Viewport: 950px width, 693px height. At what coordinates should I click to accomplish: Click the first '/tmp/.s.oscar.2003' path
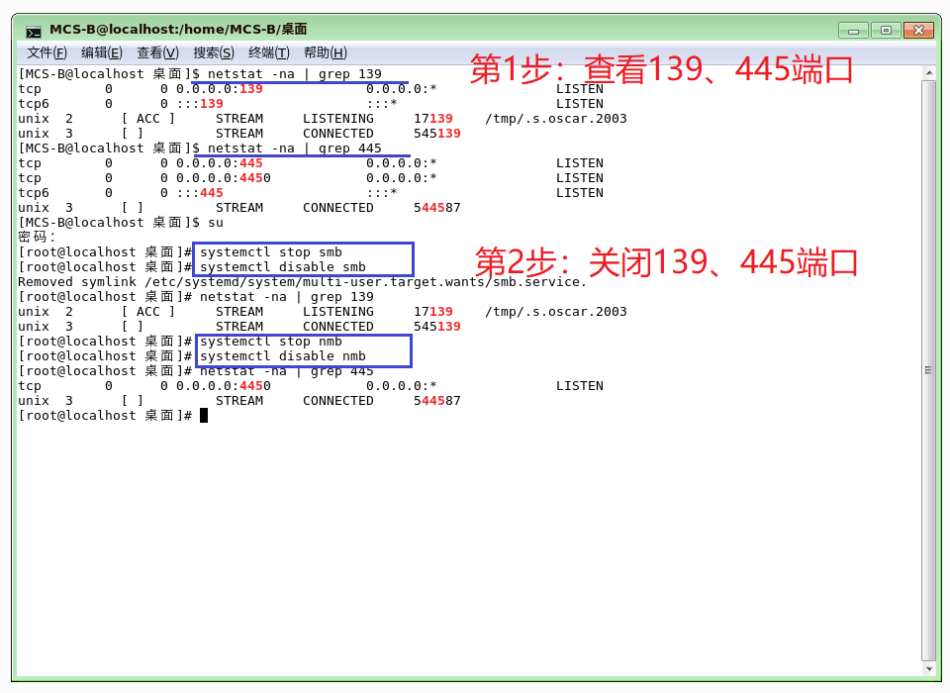tap(555, 119)
